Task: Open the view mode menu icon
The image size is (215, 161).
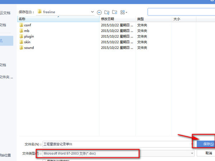Action: tap(124, 12)
